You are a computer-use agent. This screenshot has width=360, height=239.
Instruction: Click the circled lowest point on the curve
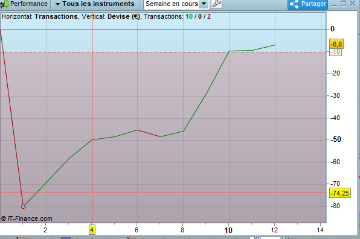click(x=23, y=206)
